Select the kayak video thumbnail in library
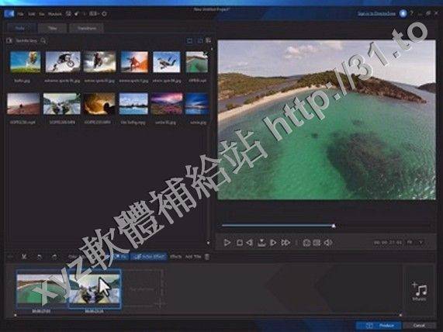 tap(61, 104)
